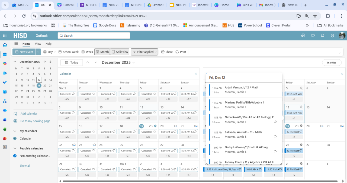Go to previous month with up chevron
This screenshot has width=347, height=183.
[88, 62]
